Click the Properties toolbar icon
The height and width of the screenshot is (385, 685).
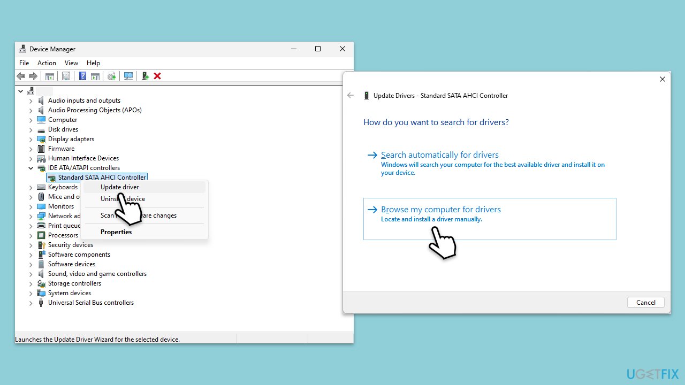coord(66,76)
